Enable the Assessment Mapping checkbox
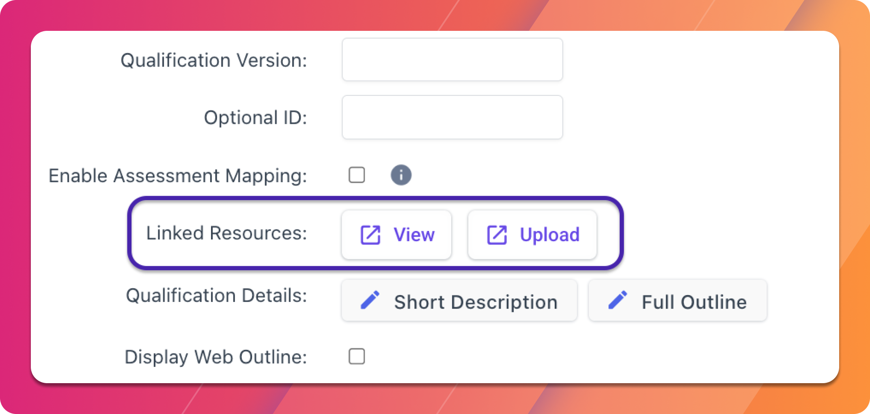Image resolution: width=870 pixels, height=414 pixels. click(x=357, y=175)
